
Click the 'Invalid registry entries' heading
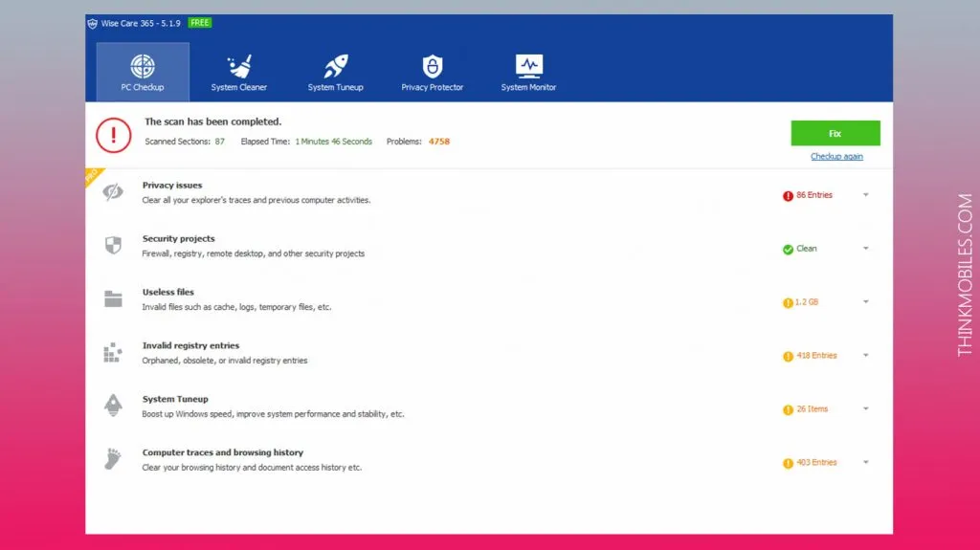[x=190, y=345]
